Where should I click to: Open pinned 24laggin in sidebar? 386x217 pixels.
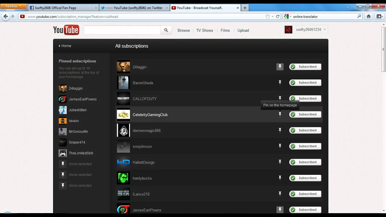76,88
